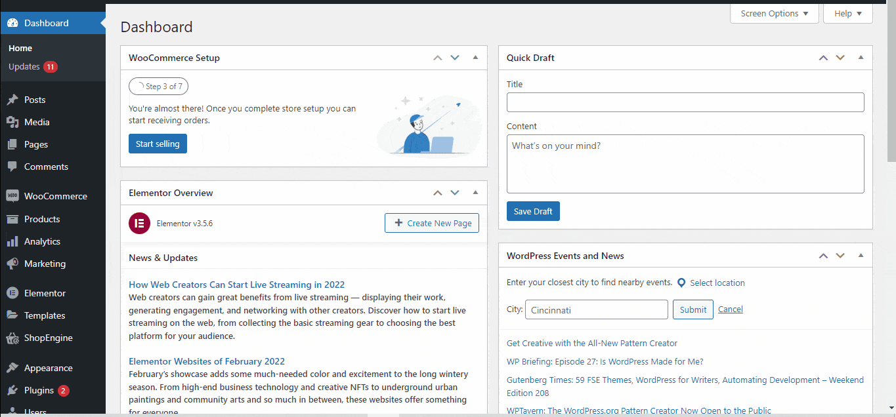Click the Elementor logo in Overview panel
896x417 pixels.
tap(139, 223)
